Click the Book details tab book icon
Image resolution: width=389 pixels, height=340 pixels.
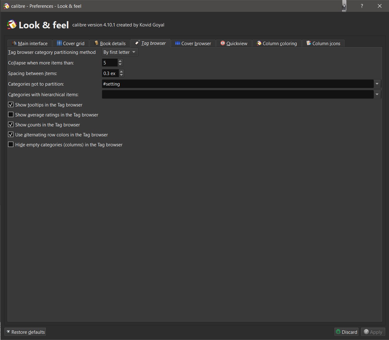click(x=96, y=43)
